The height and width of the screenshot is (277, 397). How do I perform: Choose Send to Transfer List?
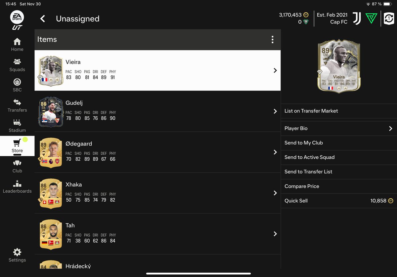(339, 172)
